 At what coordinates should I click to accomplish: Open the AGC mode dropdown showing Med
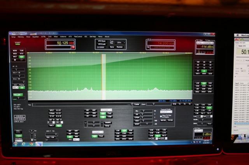pyautogui.click(x=16, y=88)
